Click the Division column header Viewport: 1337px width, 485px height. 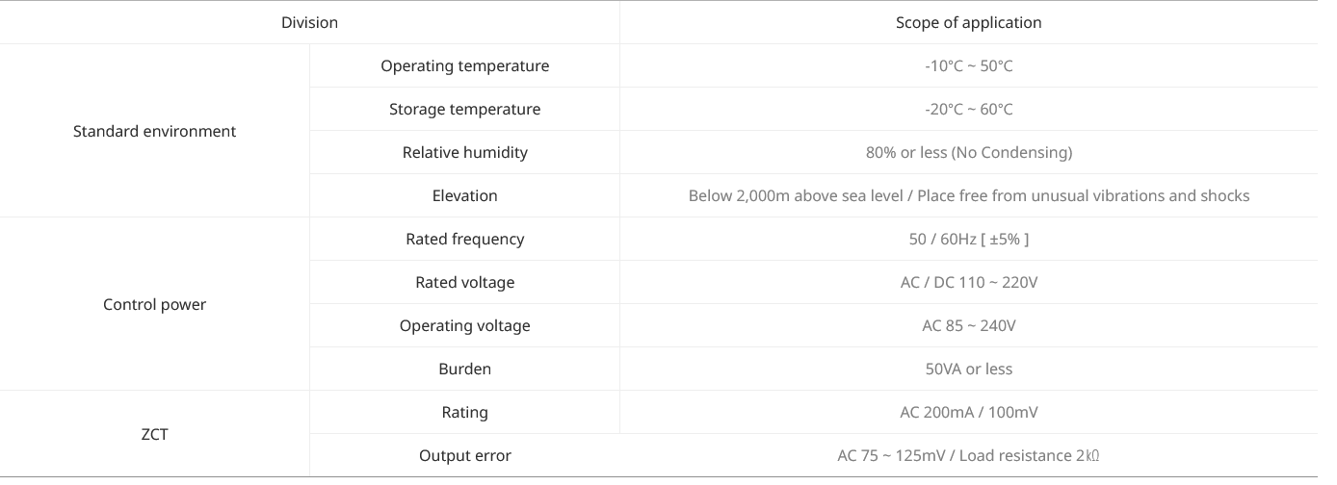point(309,22)
